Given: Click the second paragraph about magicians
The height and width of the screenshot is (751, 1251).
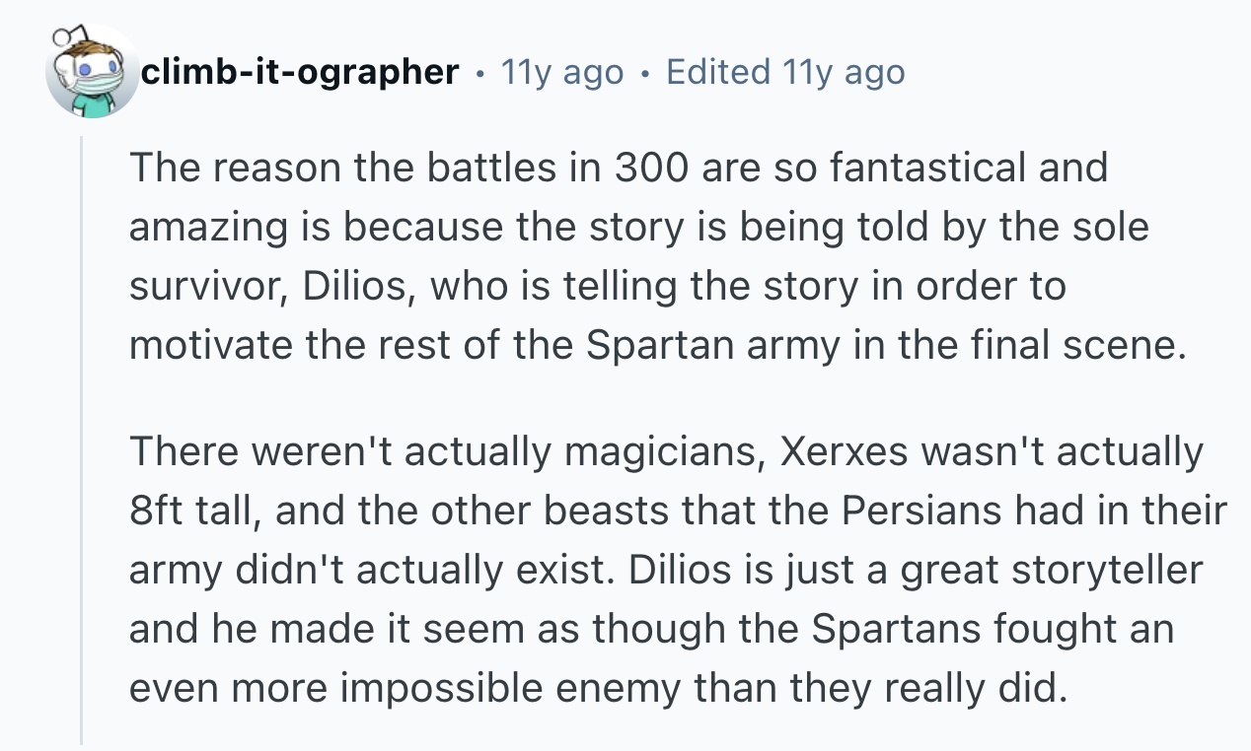Looking at the screenshot, I should coord(677,569).
